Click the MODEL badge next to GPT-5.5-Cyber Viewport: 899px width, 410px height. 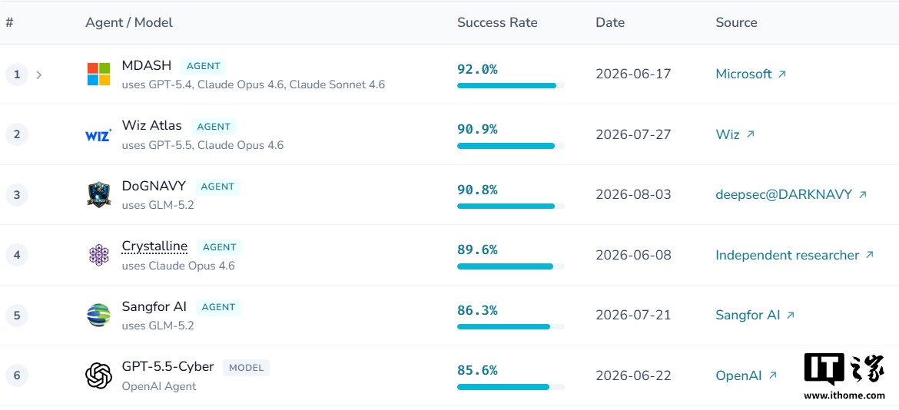click(x=246, y=368)
